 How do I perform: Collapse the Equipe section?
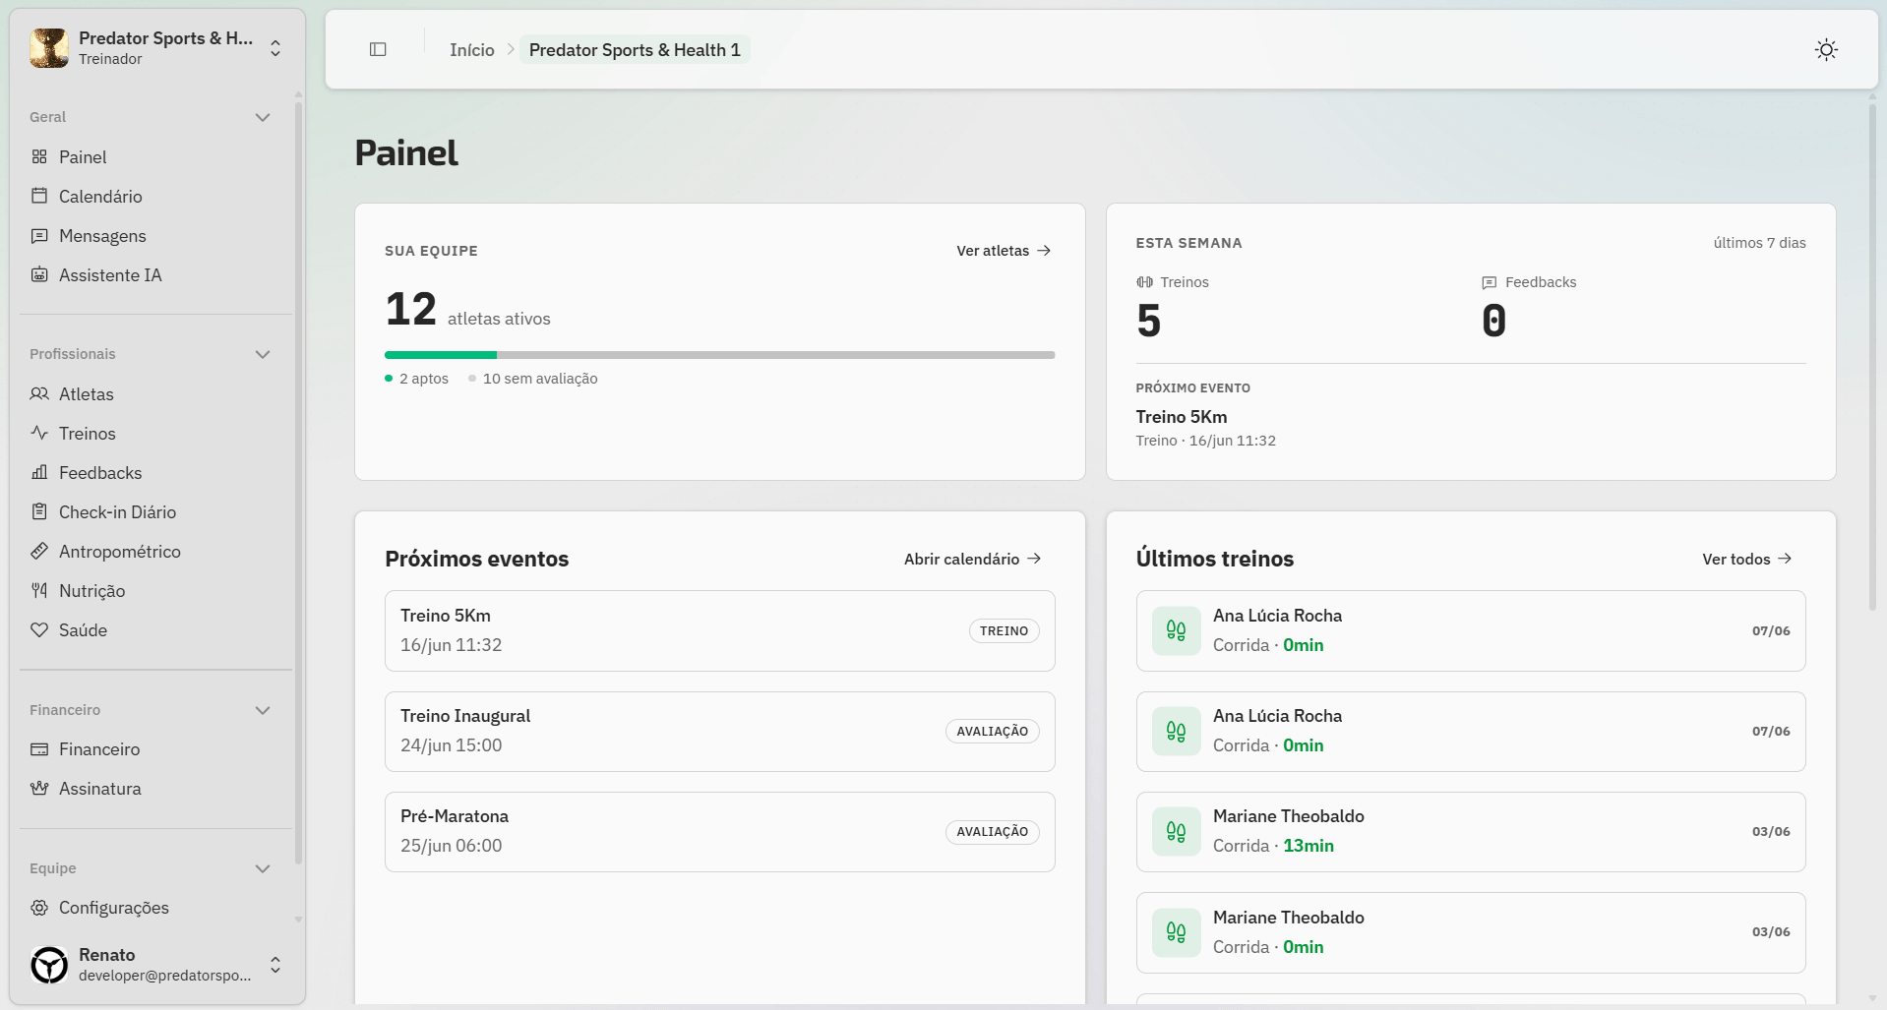(263, 868)
